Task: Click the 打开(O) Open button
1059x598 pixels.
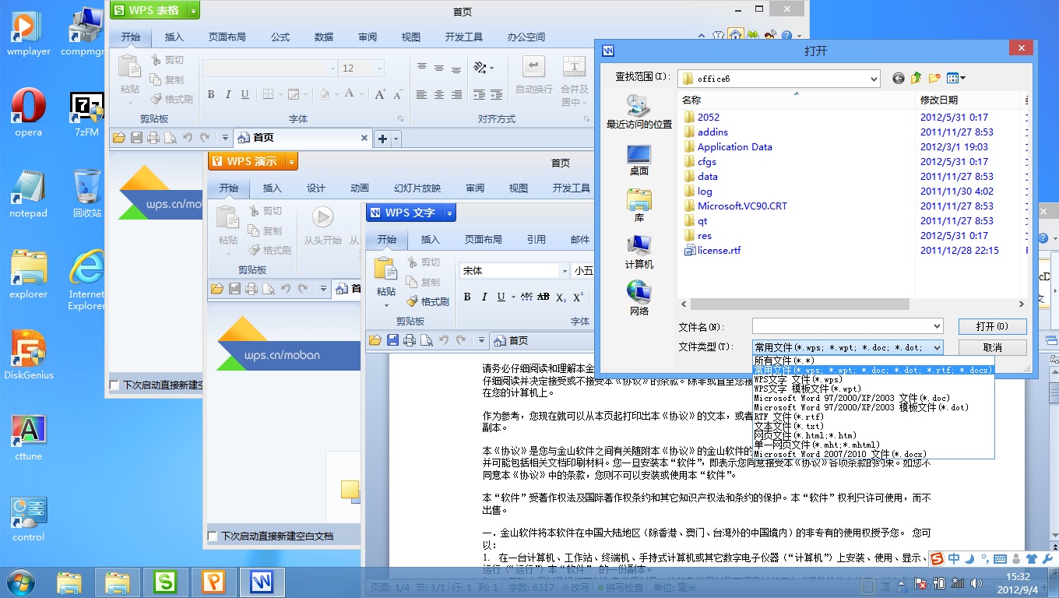Action: click(992, 326)
